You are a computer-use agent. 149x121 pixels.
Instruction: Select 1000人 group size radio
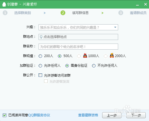(x=79, y=56)
